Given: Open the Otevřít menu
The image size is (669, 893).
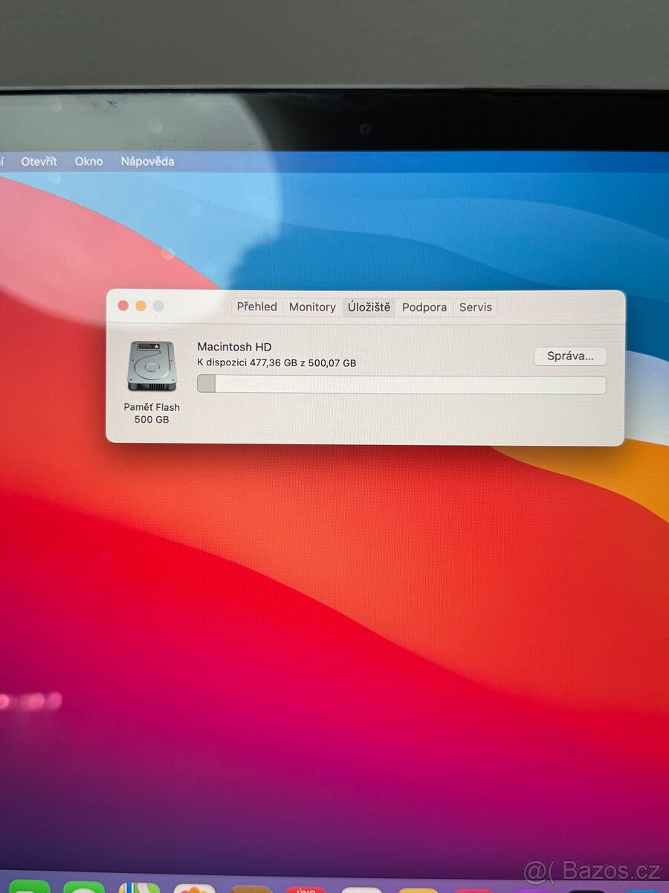Looking at the screenshot, I should (39, 161).
